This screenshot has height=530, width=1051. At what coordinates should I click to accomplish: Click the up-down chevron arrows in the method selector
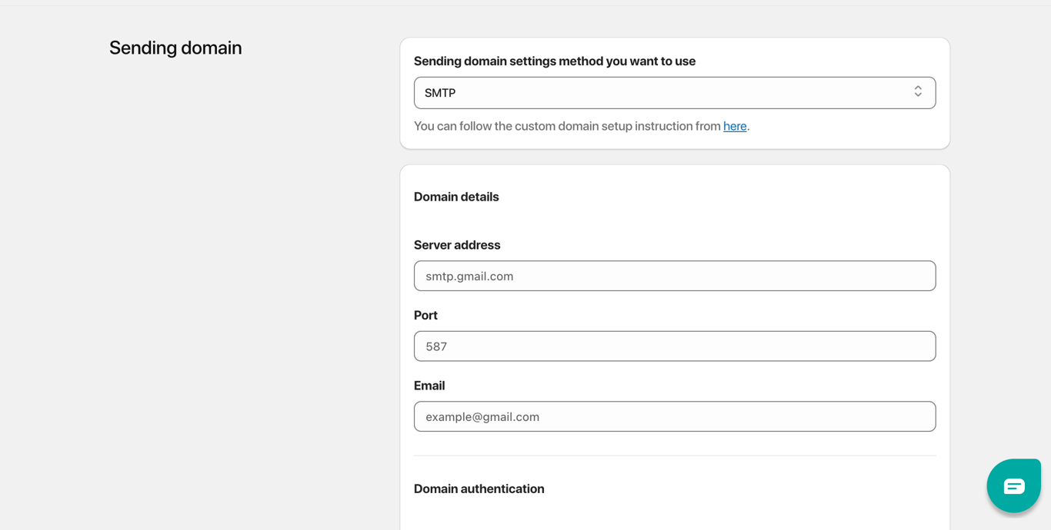click(918, 91)
